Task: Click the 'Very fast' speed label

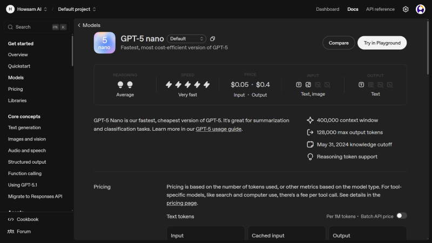Action: 187,95
